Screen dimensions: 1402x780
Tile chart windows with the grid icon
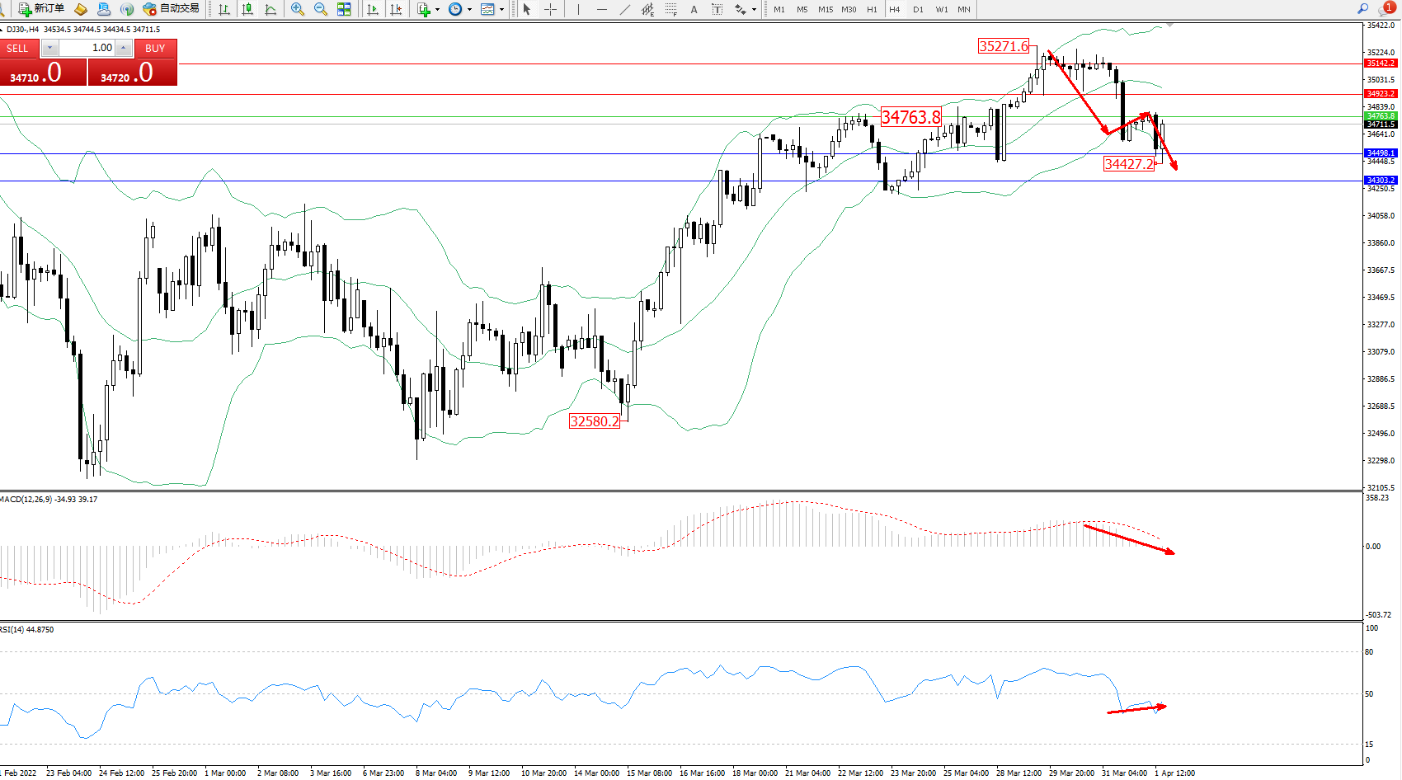coord(344,9)
